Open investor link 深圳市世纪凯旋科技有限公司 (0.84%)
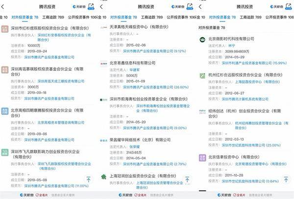This screenshot has height=199, width=294. point(250,181)
